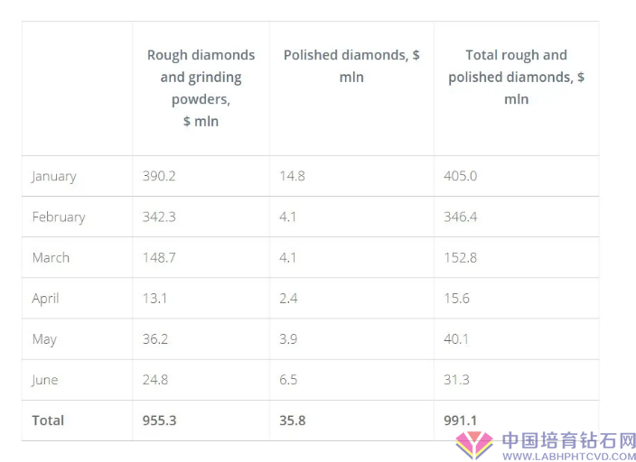Click the February row label

(x=59, y=217)
